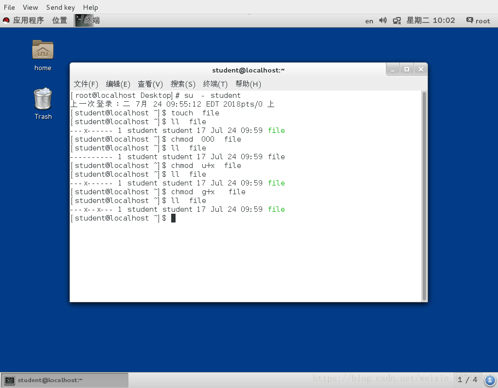The height and width of the screenshot is (388, 498).
Task: Click the terminal vertical scrollbar
Action: [x=424, y=196]
